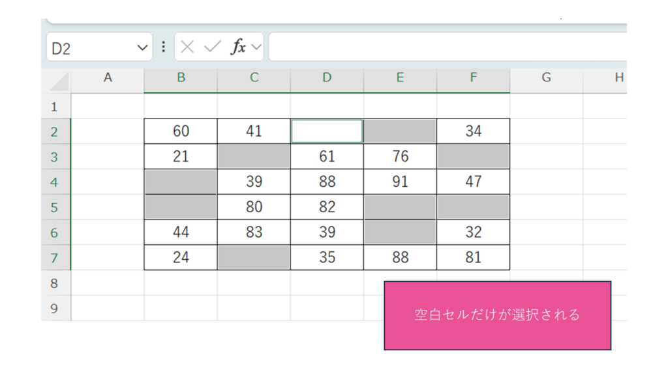Click the Select All corner triangle

pos(59,81)
